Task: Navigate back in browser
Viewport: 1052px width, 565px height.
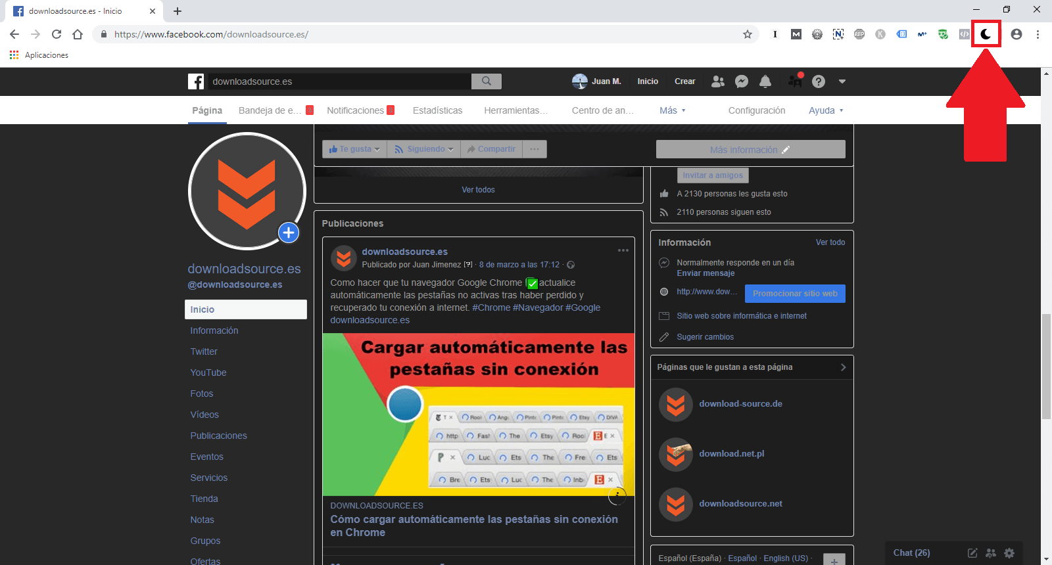Action: 14,34
